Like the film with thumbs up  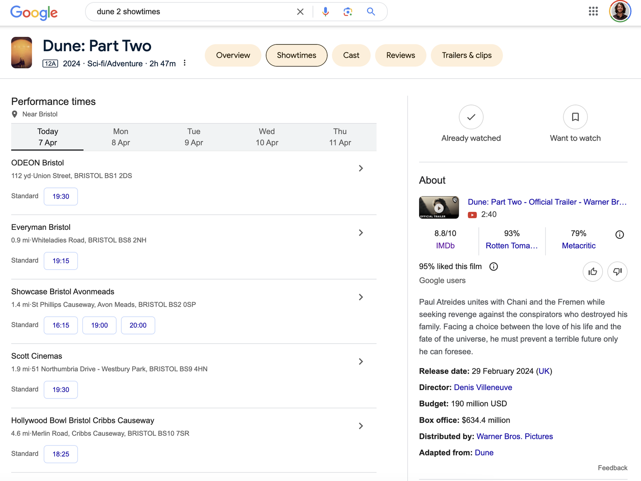(x=593, y=272)
